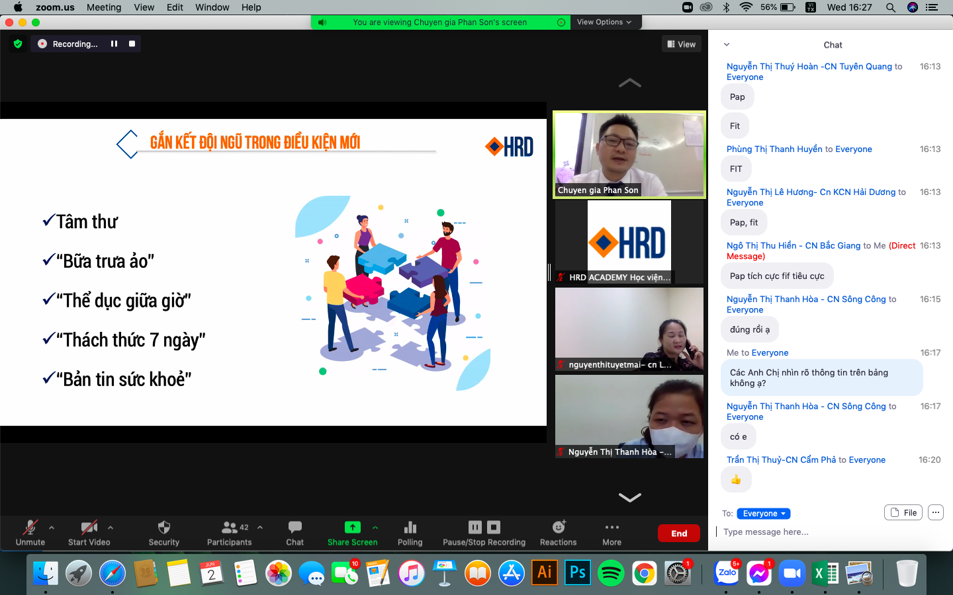Viewport: 953px width, 595px height.
Task: Launch Safari from the Dock
Action: (113, 573)
